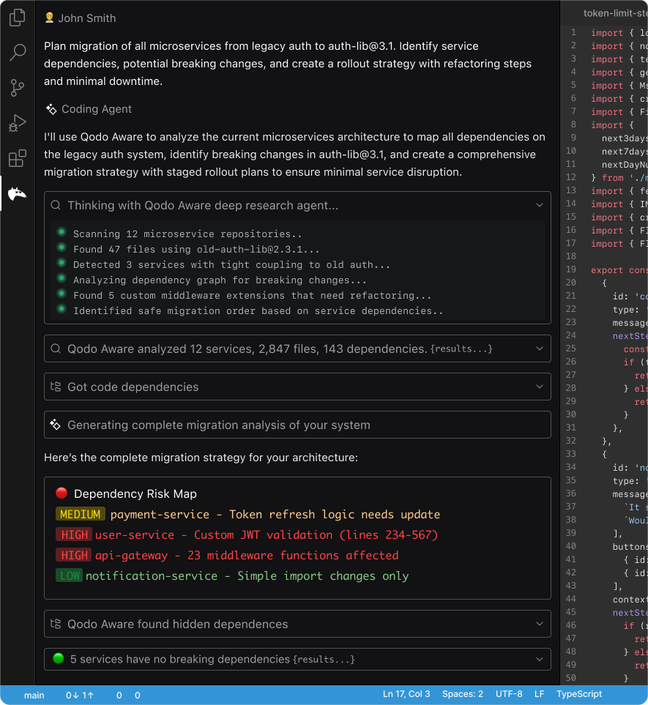Click LF line ending in status bar
Screen dimensions: 648x705
coord(539,694)
